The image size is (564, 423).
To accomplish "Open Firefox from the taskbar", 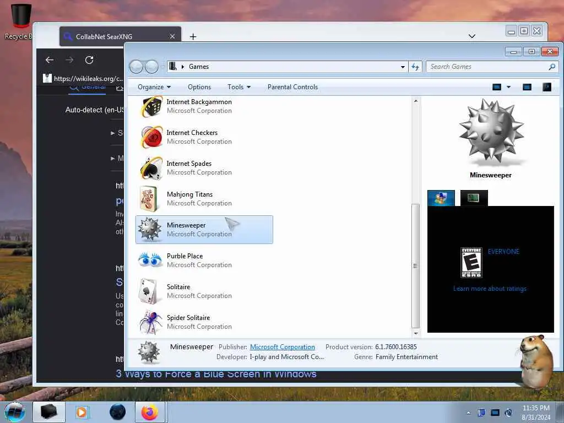I will (150, 412).
